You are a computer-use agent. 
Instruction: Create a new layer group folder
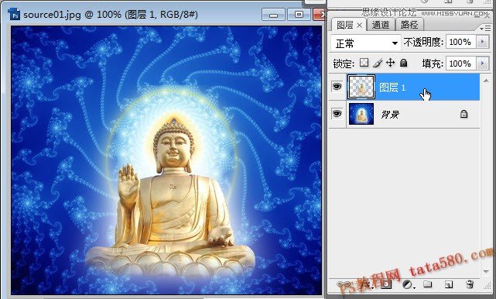click(428, 284)
